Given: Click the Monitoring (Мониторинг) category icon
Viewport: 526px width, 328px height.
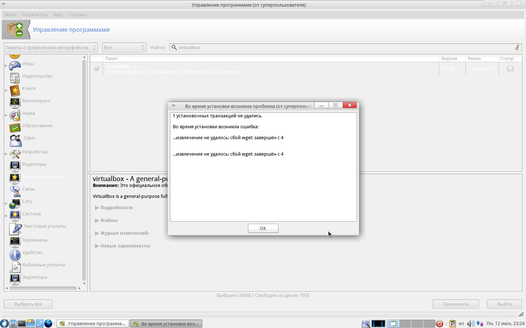Looking at the screenshot, I should [x=15, y=103].
